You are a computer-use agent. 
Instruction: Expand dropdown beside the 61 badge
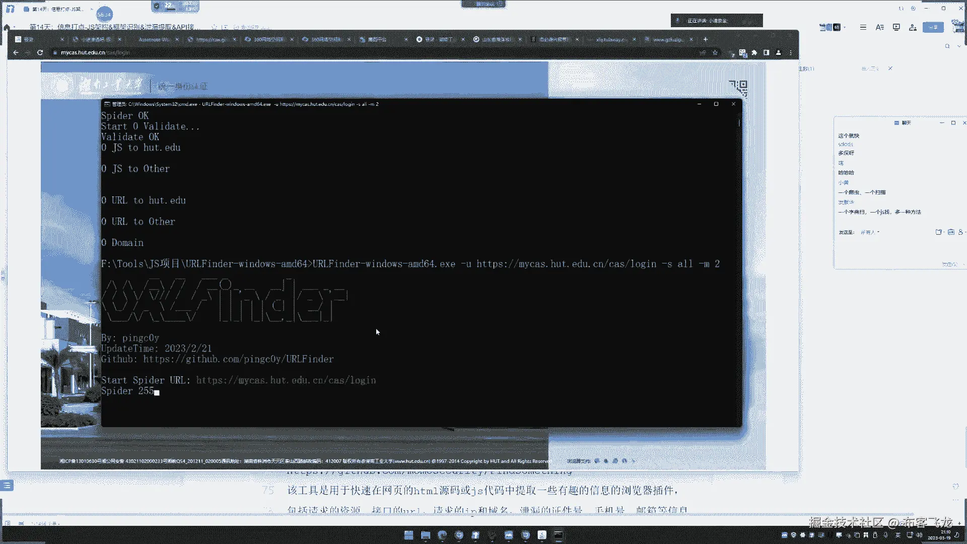point(845,27)
